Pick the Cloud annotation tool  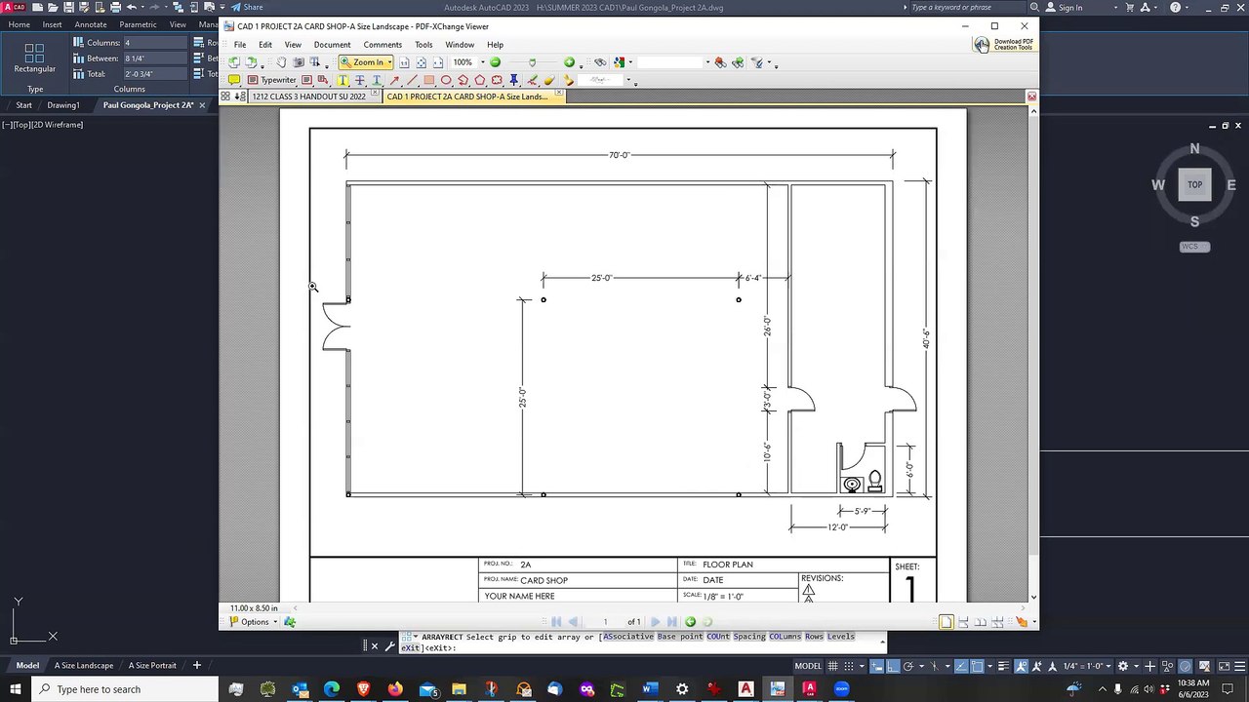[x=497, y=80]
